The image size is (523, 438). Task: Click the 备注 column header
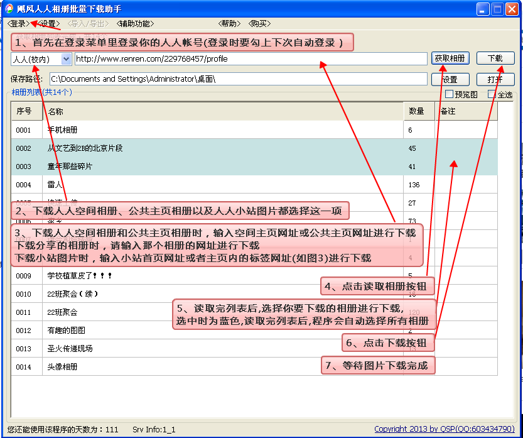click(x=466, y=111)
